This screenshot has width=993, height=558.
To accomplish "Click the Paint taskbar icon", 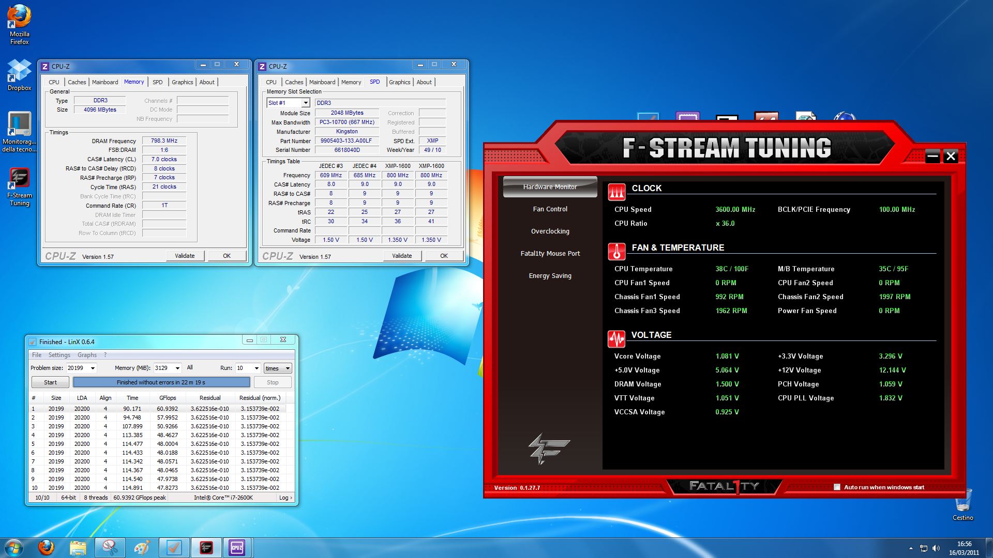I will (142, 547).
